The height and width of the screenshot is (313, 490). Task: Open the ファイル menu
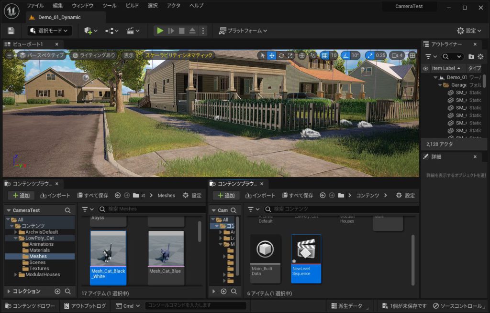point(35,6)
